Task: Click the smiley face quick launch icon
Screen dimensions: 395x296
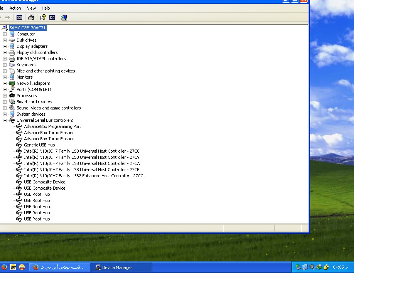Action: (x=22, y=267)
